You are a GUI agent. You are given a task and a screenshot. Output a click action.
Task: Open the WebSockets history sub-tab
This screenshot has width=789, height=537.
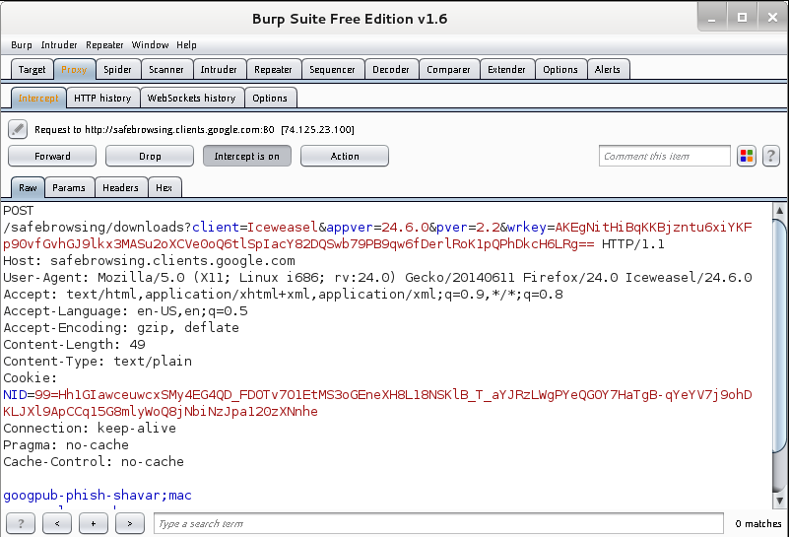coord(191,99)
